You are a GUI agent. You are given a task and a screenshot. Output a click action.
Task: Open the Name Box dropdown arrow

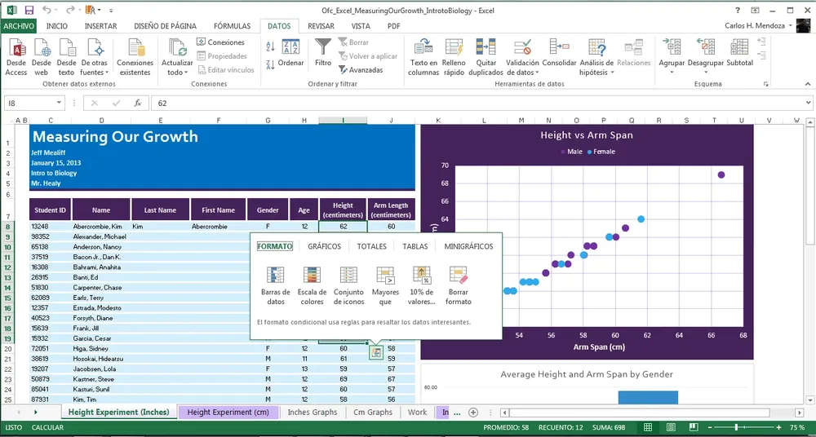click(59, 104)
